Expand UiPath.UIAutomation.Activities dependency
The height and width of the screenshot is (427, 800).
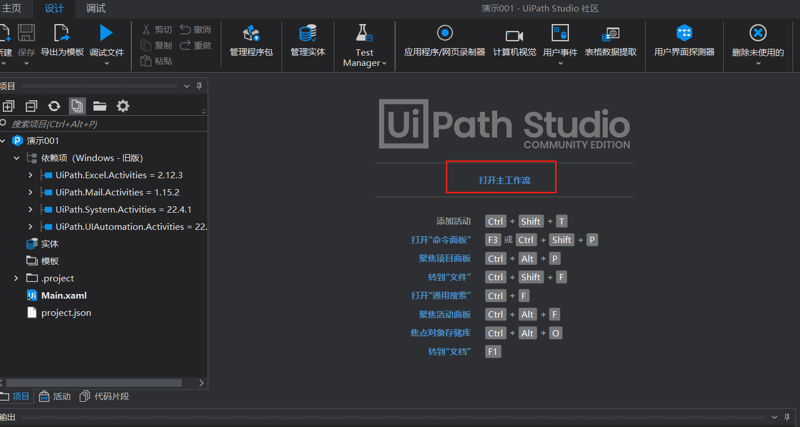tap(30, 227)
